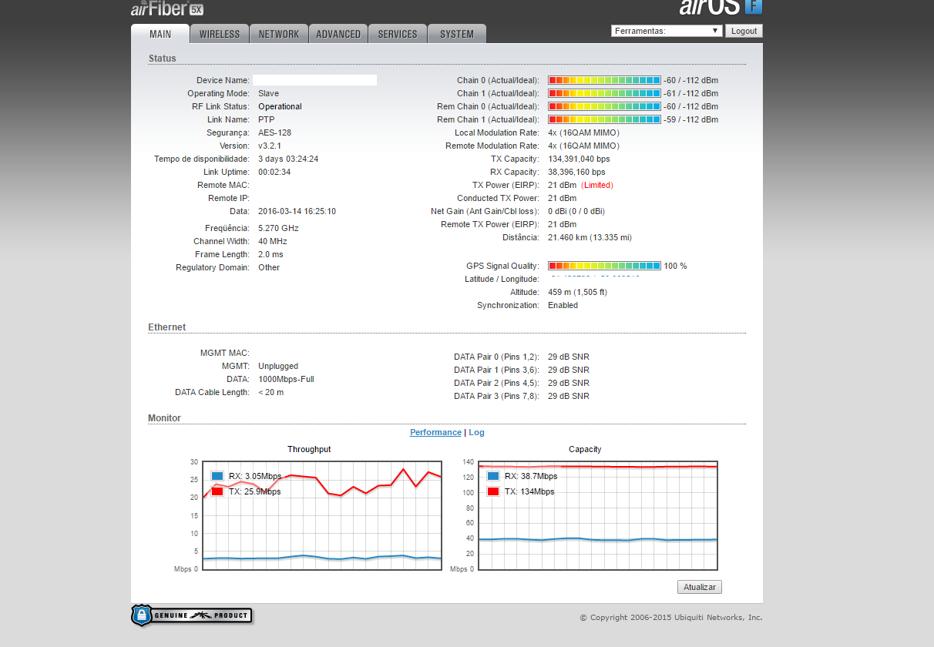Click the Capacity graph
The image size is (934, 647).
click(598, 515)
